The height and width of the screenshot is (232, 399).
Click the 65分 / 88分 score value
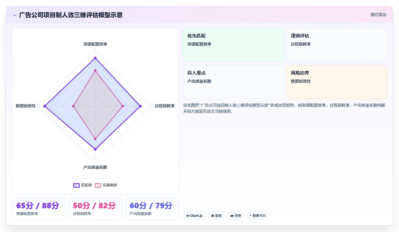click(x=37, y=206)
